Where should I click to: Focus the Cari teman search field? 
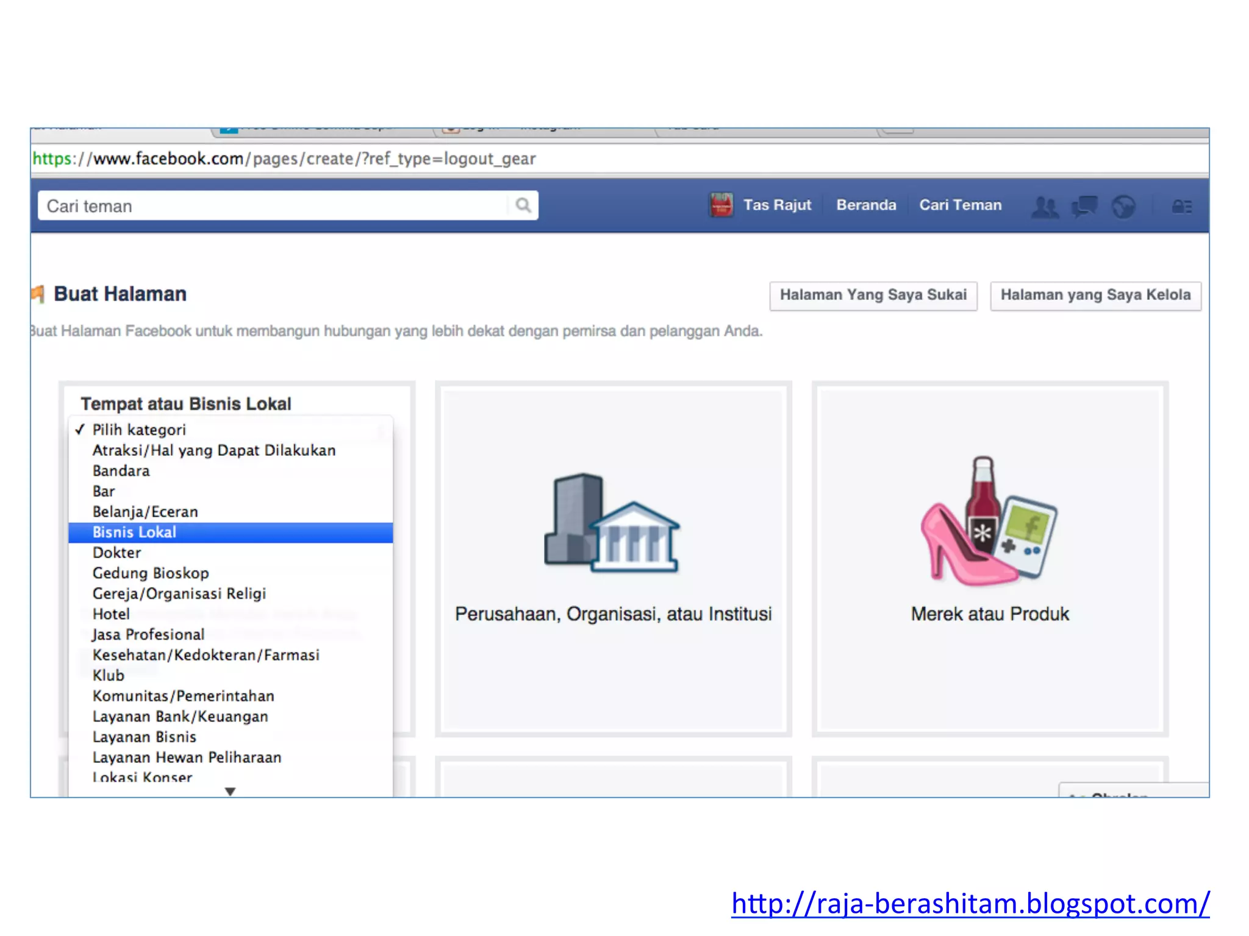click(274, 206)
